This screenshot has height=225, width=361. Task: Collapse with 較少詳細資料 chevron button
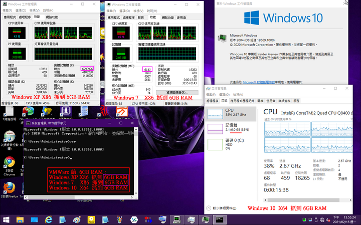tap(209, 208)
